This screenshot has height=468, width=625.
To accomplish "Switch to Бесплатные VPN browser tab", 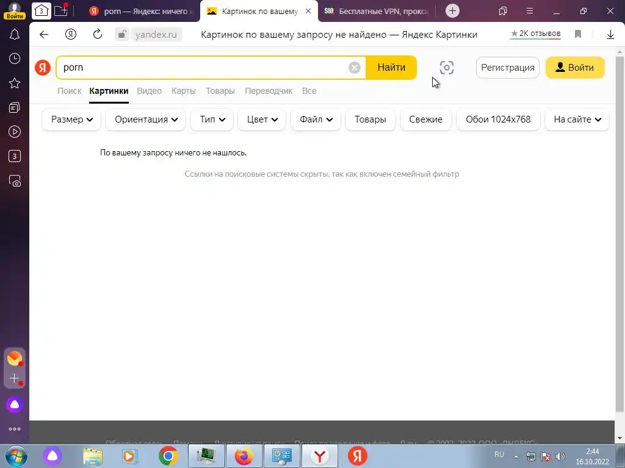I will click(x=376, y=11).
